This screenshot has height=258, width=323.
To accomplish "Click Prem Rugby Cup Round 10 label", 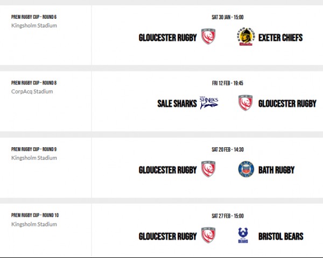I will [x=35, y=215].
